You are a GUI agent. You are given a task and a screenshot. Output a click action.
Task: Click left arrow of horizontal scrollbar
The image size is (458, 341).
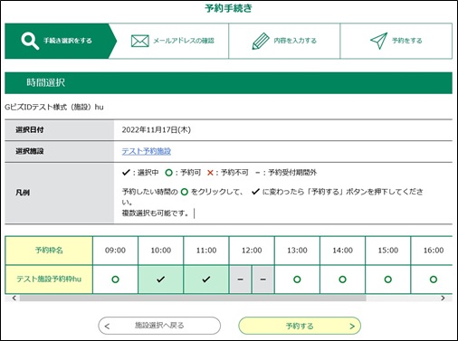[x=14, y=298]
